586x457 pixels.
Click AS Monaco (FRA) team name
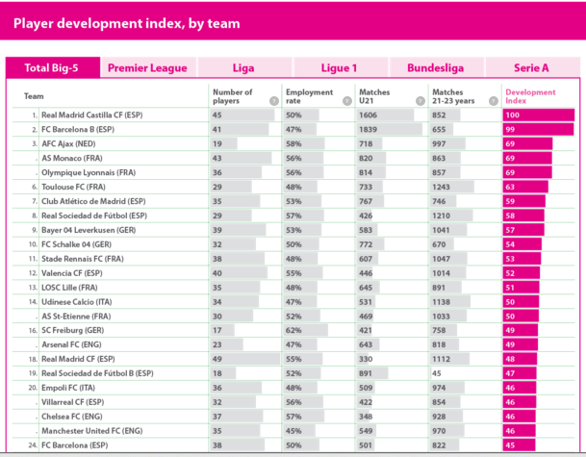point(72,159)
